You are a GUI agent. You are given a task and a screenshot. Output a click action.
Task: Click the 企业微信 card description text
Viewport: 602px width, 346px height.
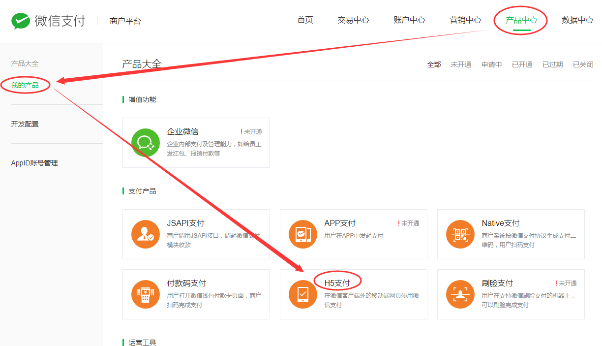[214, 149]
